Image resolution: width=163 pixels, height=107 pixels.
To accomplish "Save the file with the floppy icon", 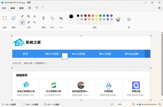I will point(30,8).
